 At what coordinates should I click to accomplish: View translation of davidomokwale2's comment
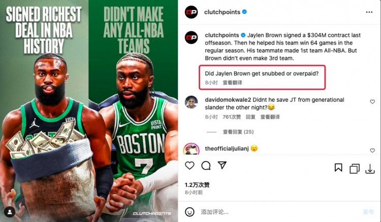[270, 117]
